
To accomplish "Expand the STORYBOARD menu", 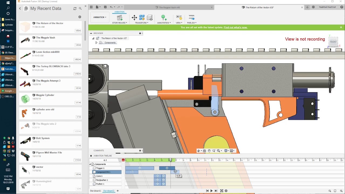I will click(120, 23).
